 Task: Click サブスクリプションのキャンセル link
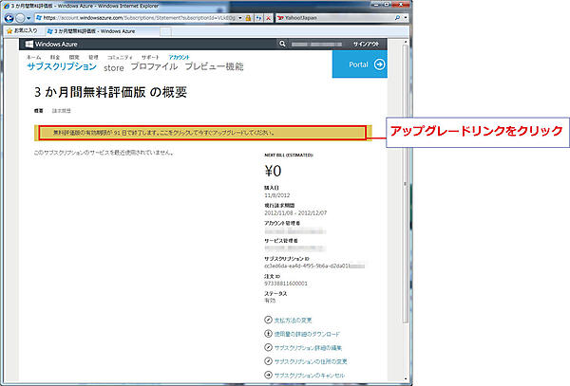click(269, 376)
